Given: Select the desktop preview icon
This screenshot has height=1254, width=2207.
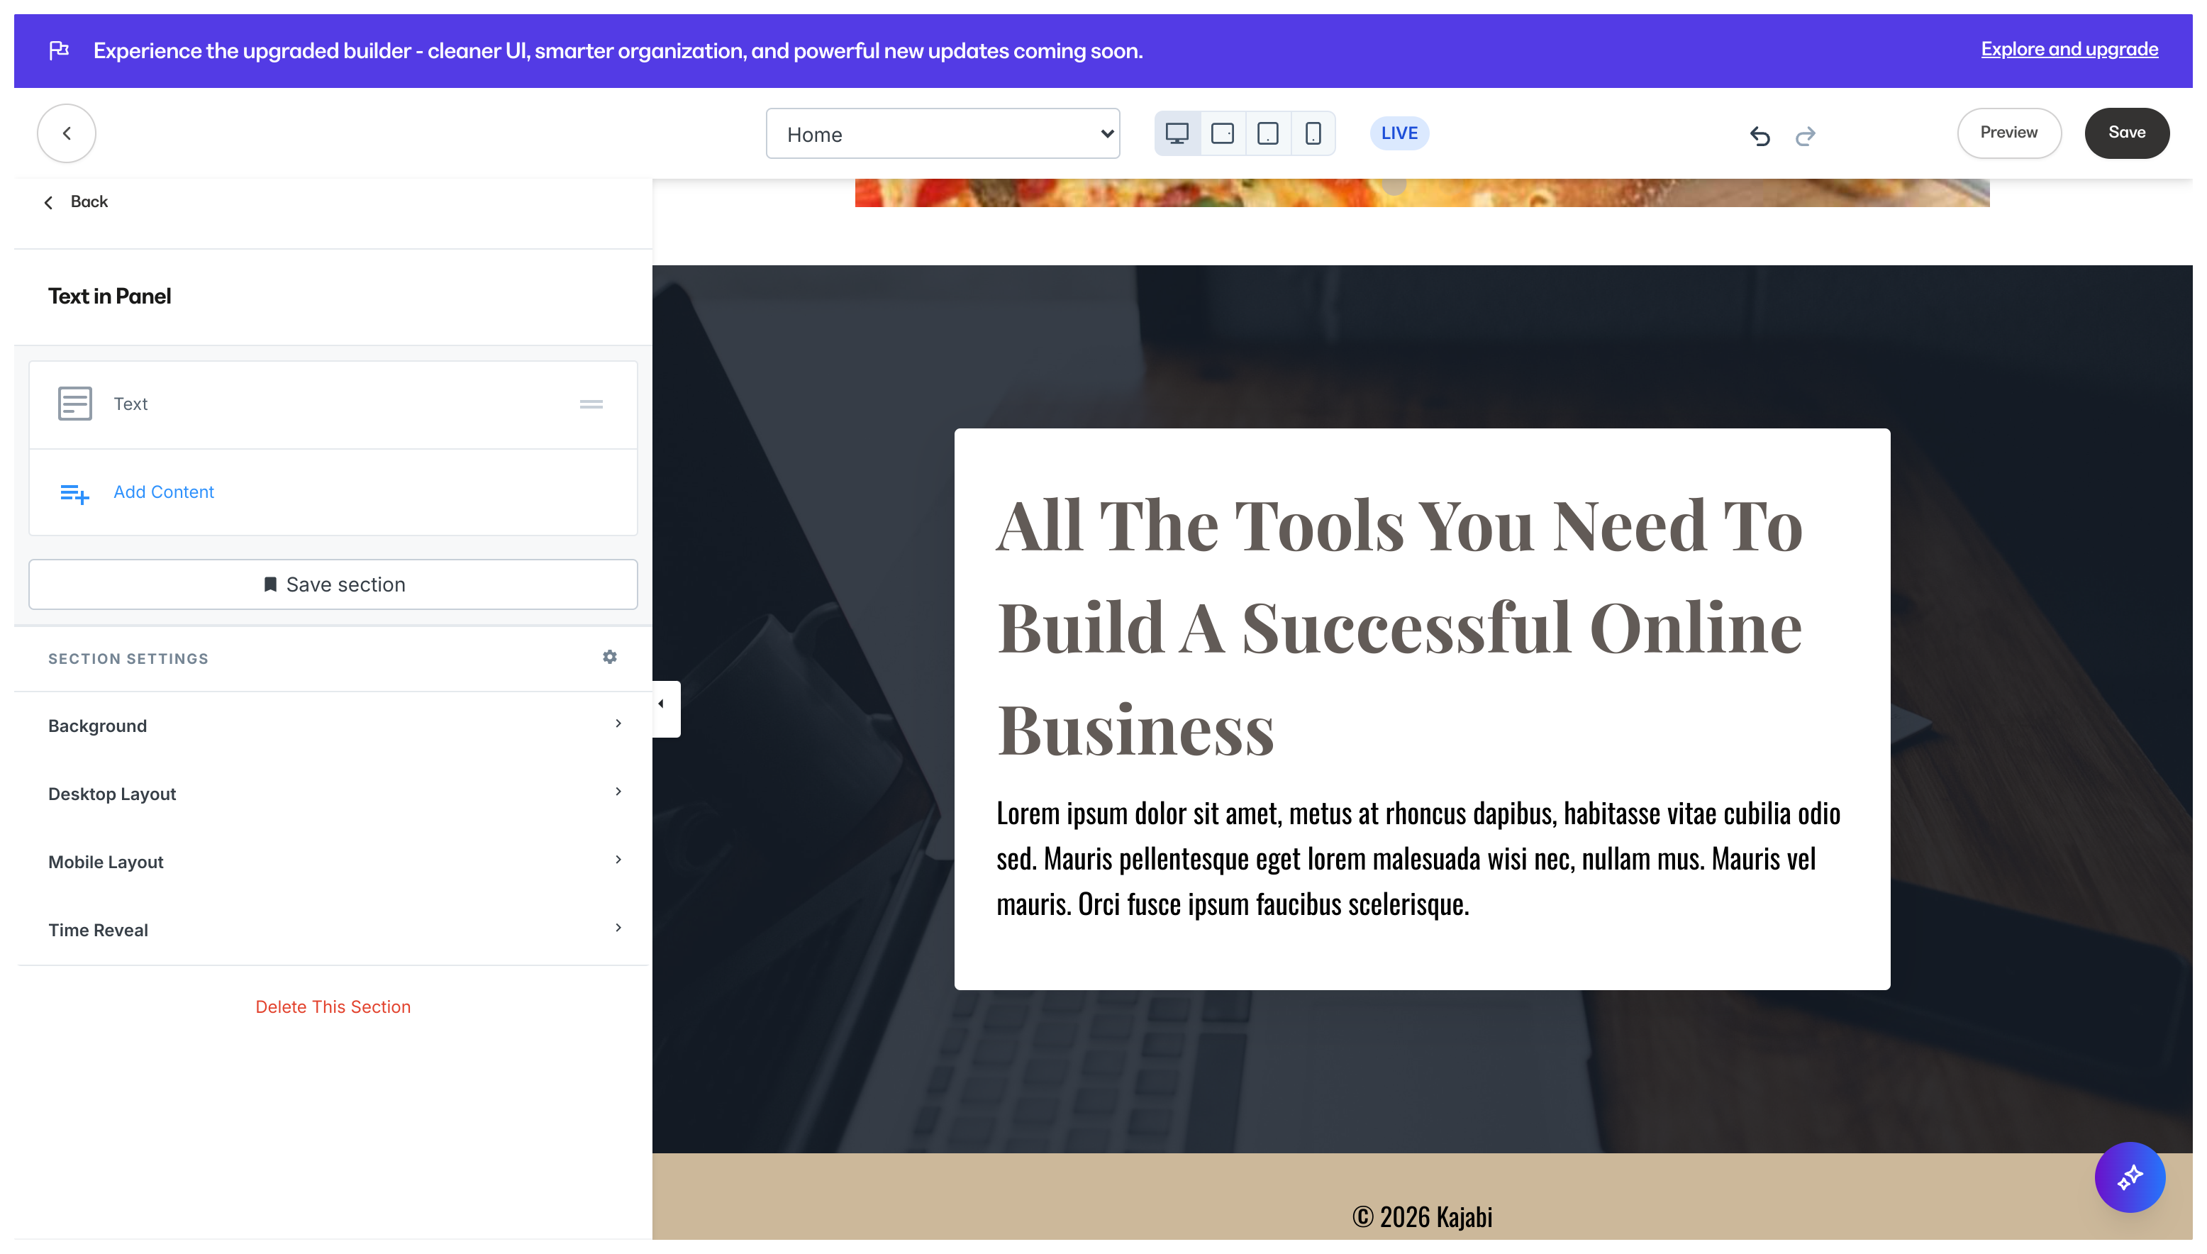Looking at the screenshot, I should coord(1177,133).
